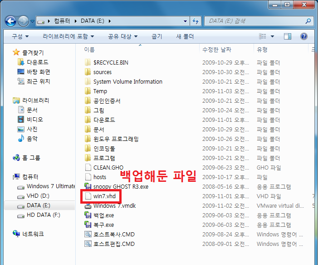Image resolution: width=318 pixels, height=265 pixels.
Task: Select the 호스트복사.CMD file
Action: click(x=109, y=234)
